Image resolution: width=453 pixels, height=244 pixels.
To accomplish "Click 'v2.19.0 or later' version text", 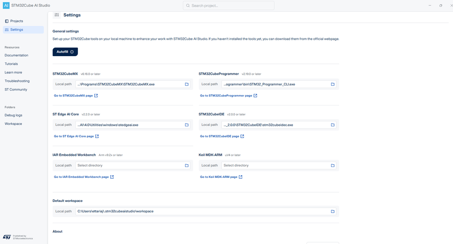I will point(251,74).
